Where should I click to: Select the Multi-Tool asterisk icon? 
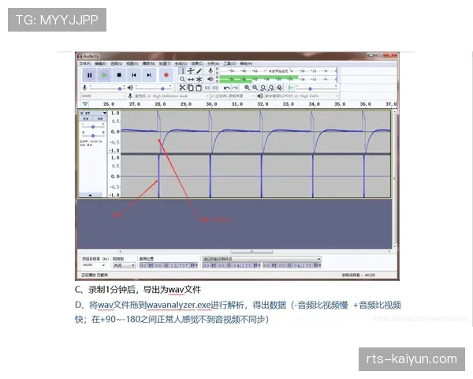click(199, 79)
